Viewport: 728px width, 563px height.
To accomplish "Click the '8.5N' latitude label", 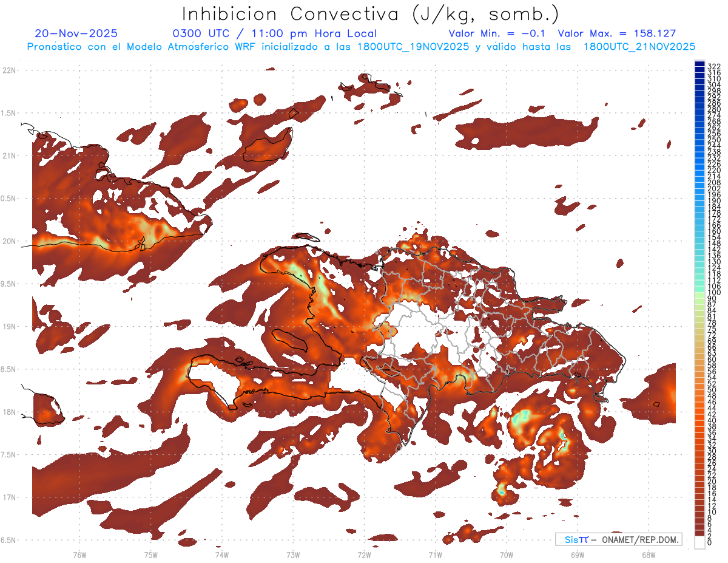I will (9, 370).
